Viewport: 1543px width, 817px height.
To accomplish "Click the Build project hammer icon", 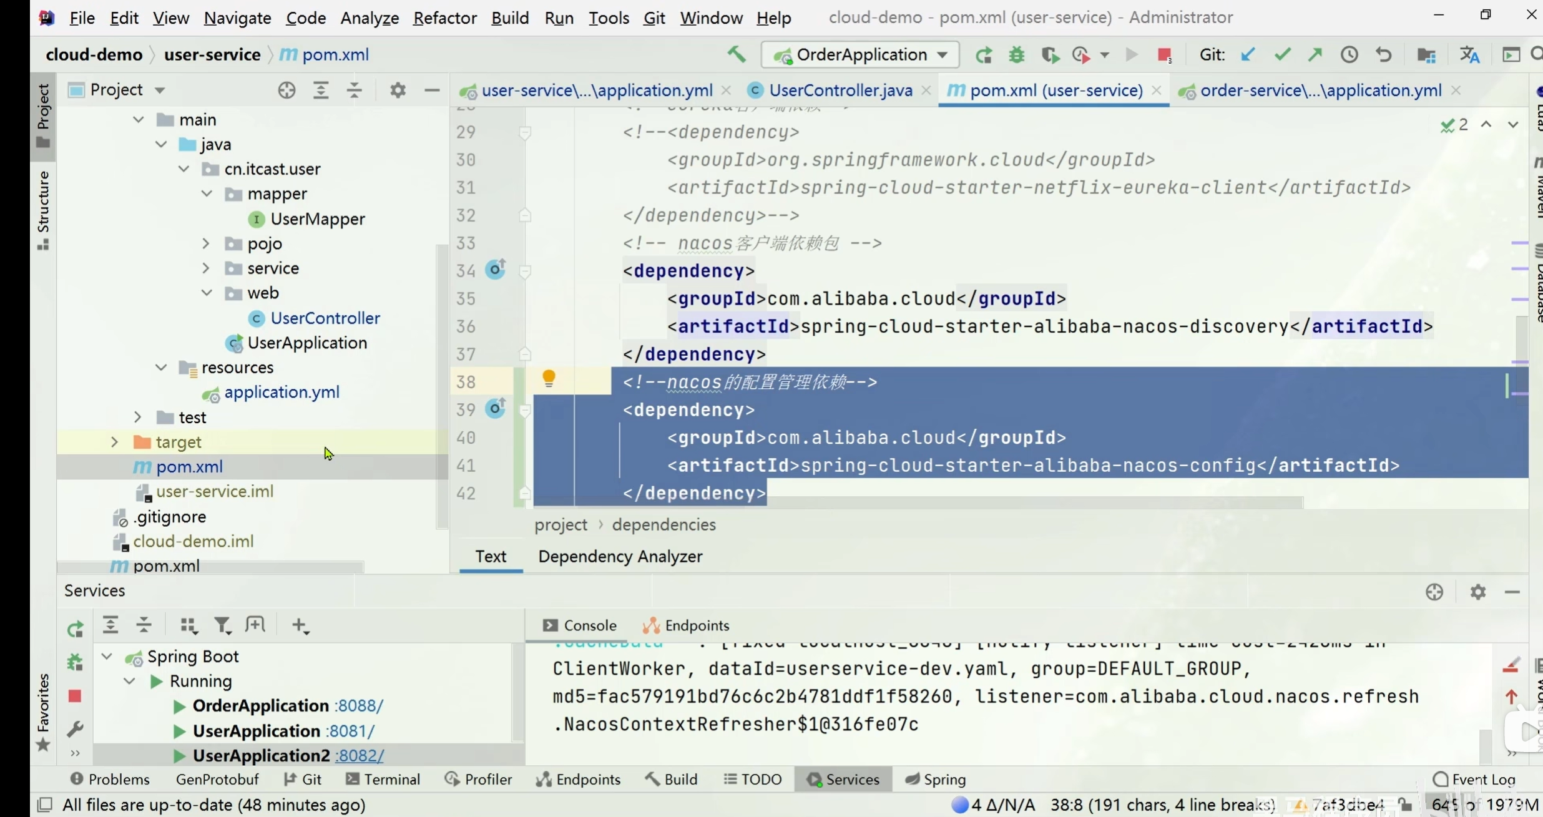I will point(737,55).
